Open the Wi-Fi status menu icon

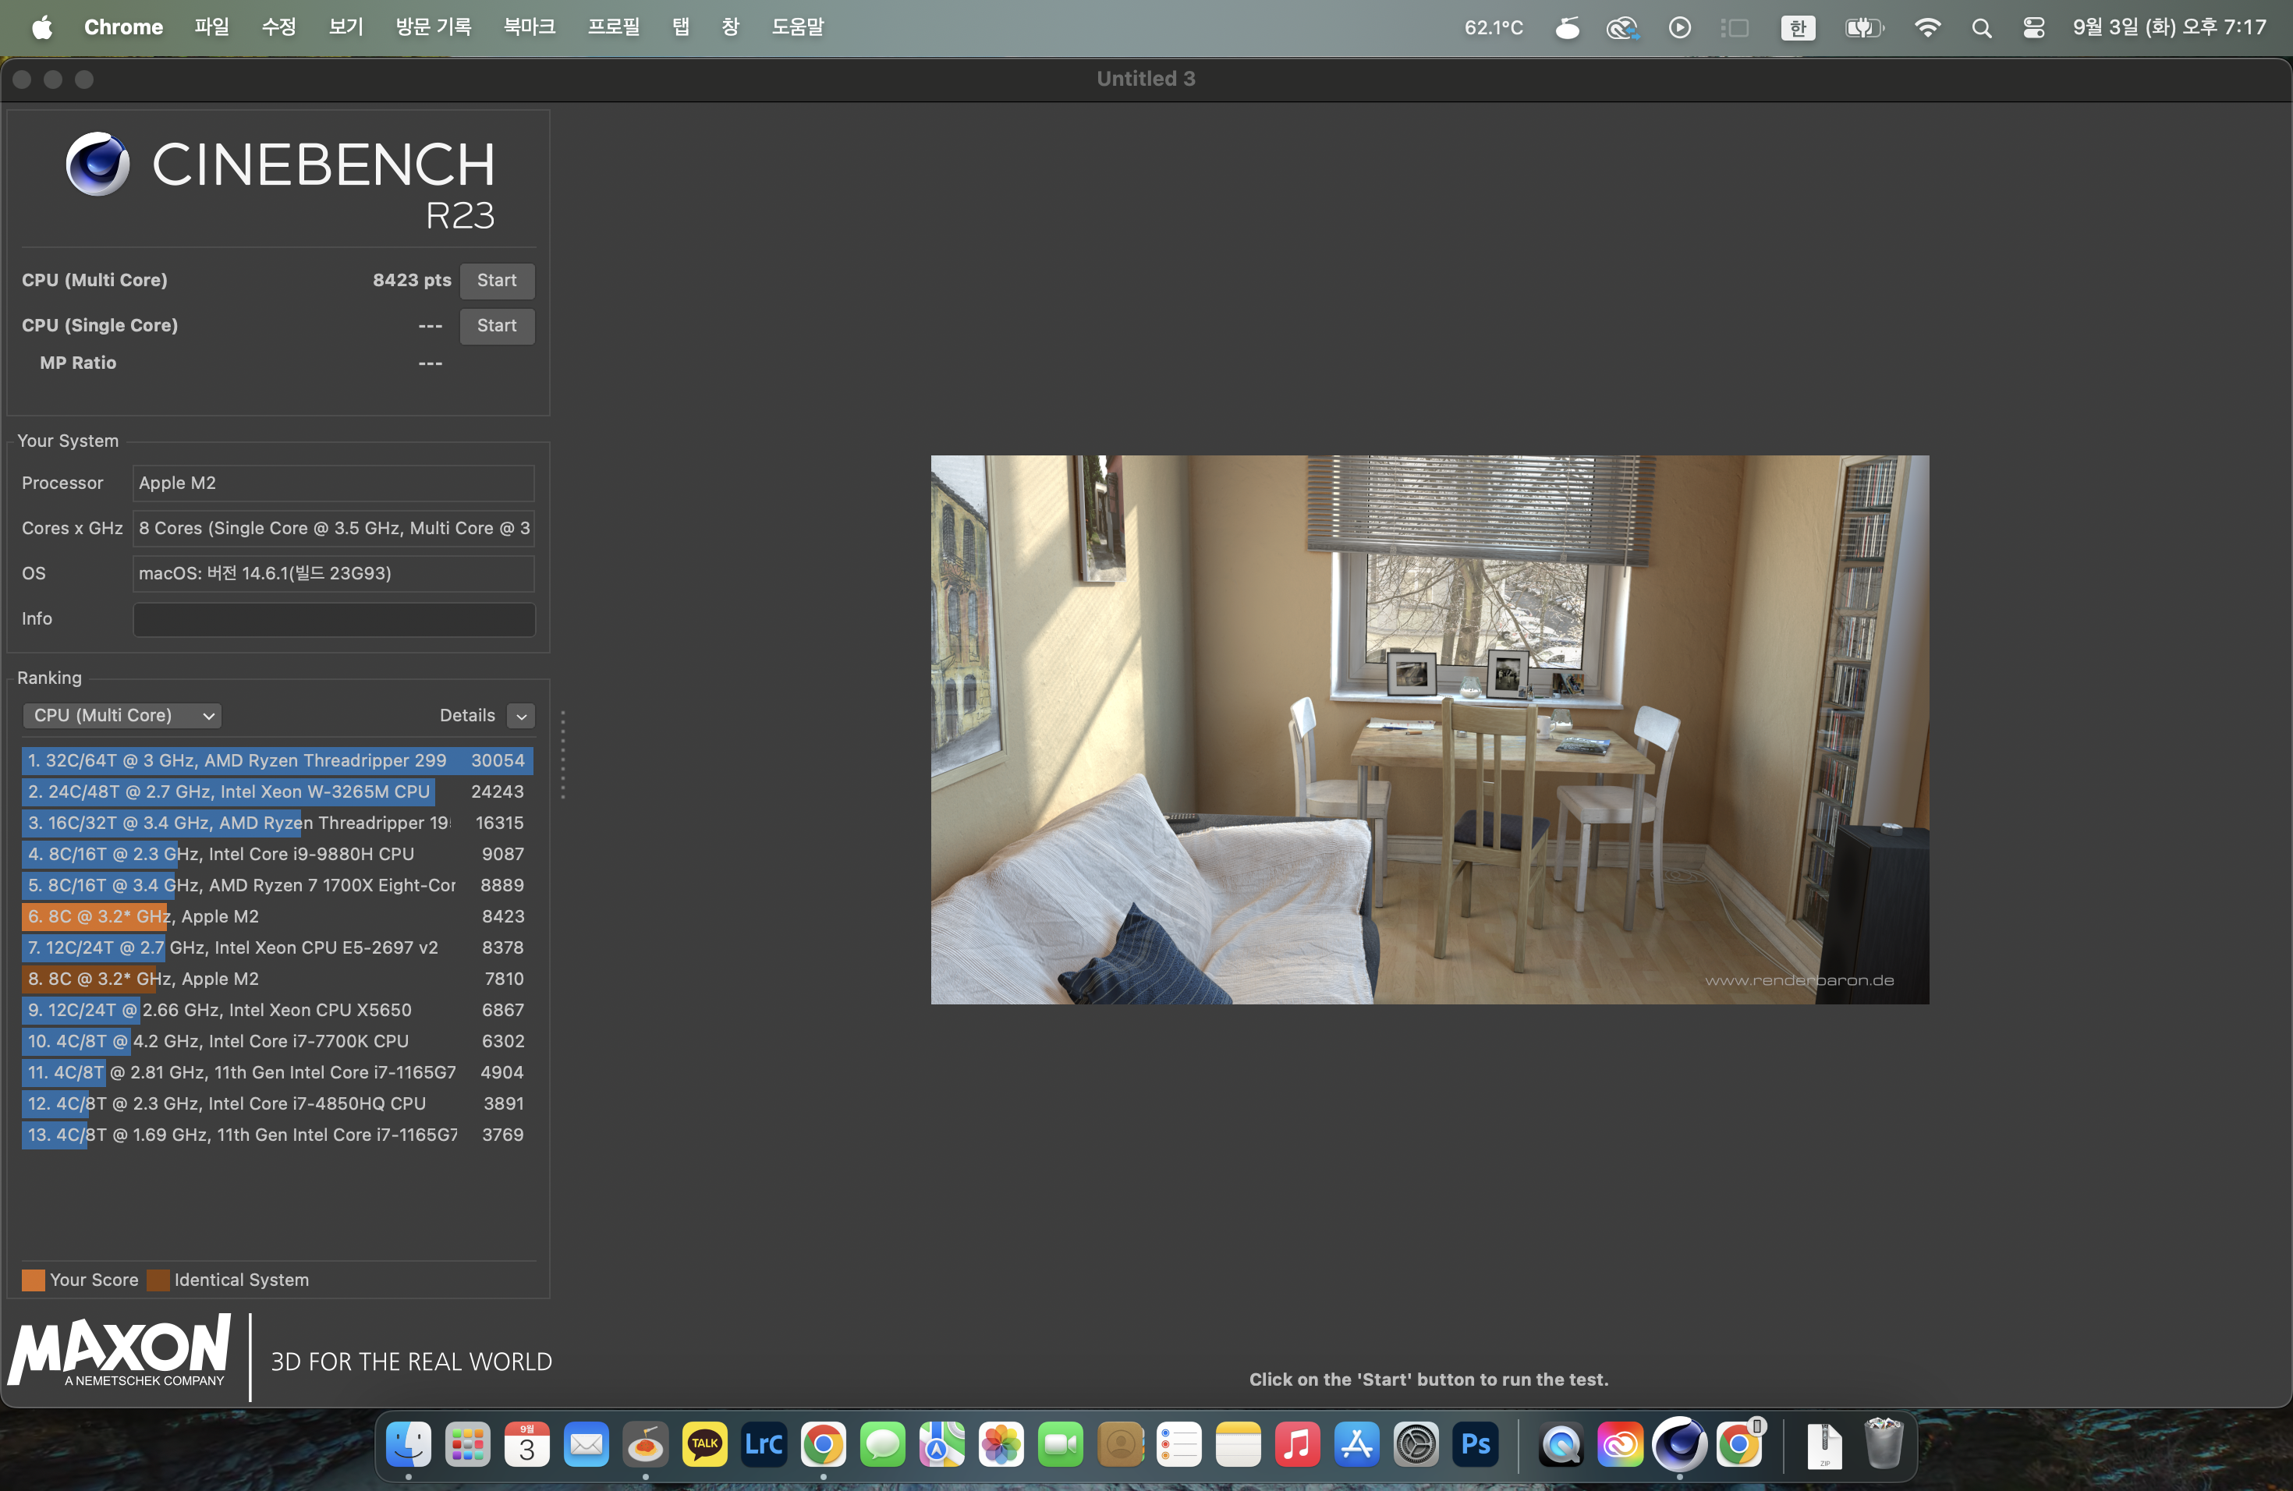coord(1927,27)
